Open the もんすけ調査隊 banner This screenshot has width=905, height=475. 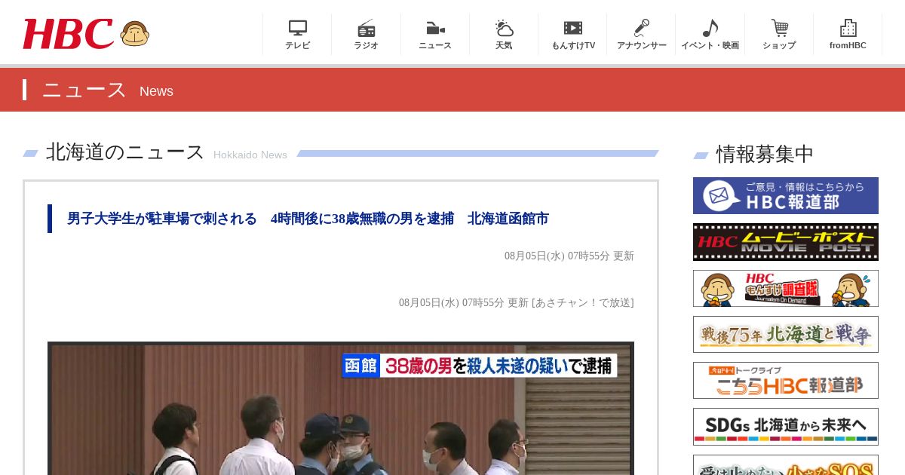tap(786, 289)
